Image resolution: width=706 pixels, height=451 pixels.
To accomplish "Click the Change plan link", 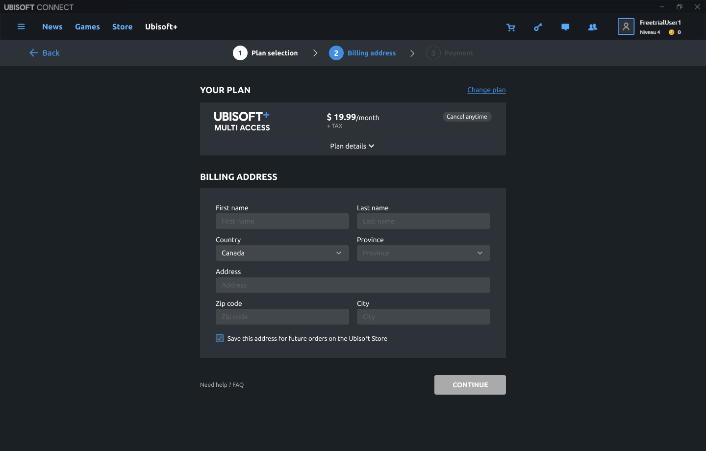I will pos(486,90).
